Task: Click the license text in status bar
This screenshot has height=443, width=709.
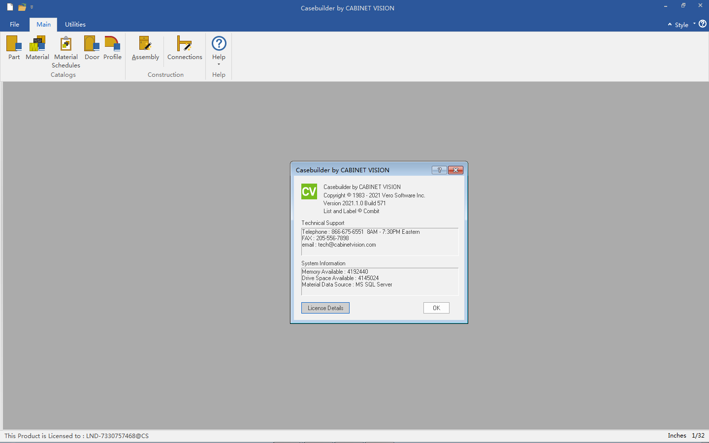Action: click(x=76, y=436)
